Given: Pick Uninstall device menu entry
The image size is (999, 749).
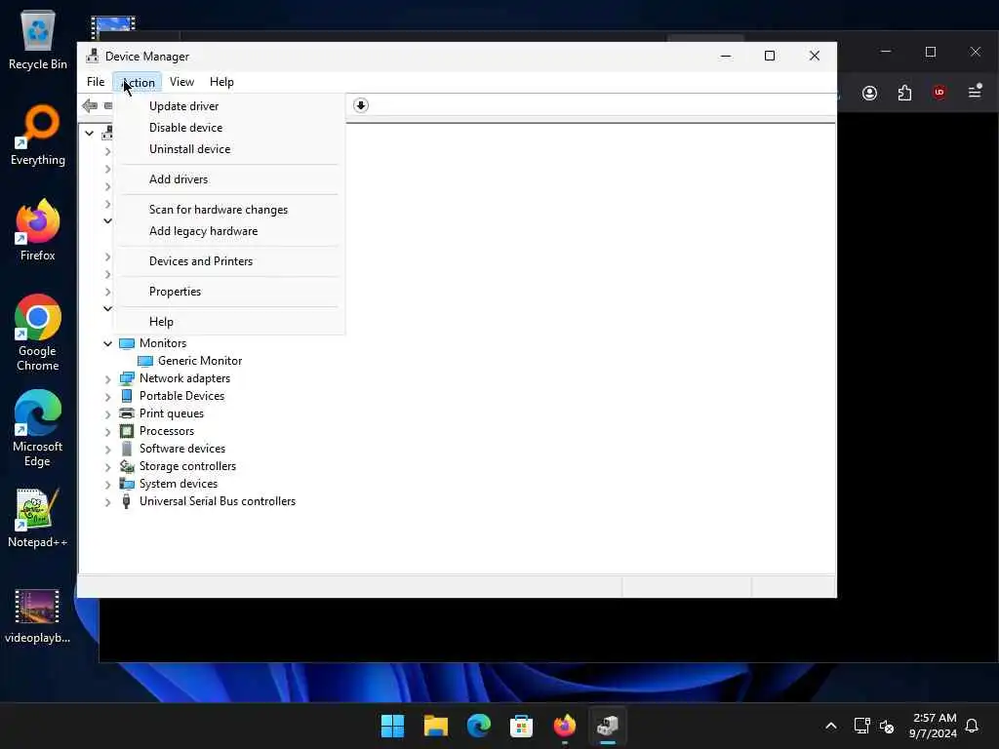Looking at the screenshot, I should [190, 149].
